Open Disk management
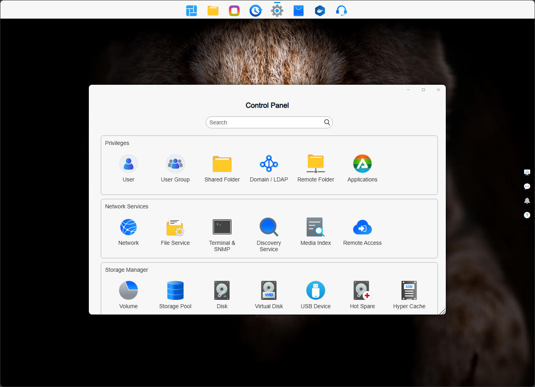Viewport: 535px width, 387px height. point(222,290)
